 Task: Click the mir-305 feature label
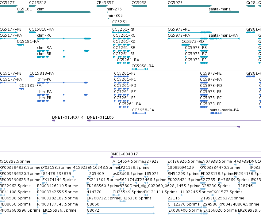click(x=115, y=15)
